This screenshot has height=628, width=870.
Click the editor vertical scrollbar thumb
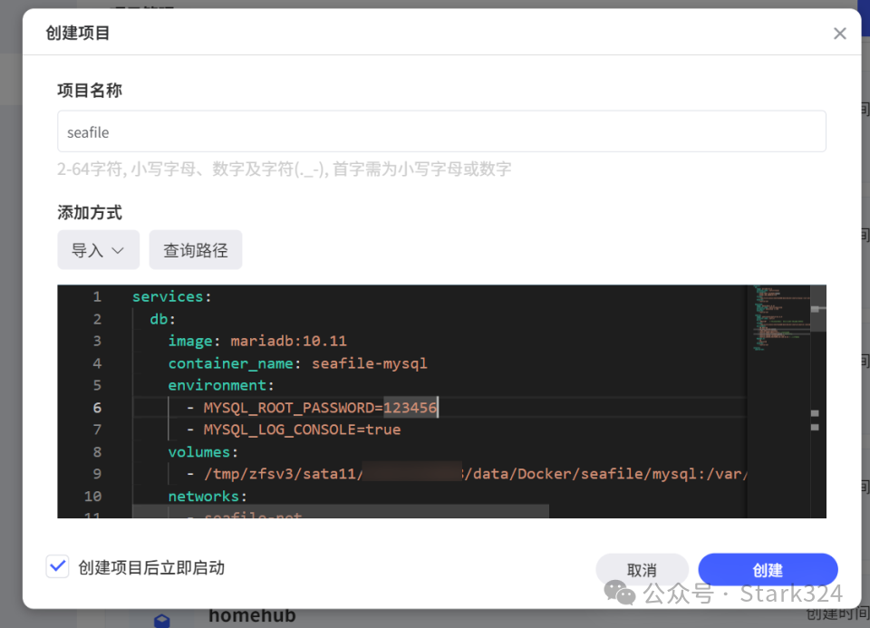point(817,308)
